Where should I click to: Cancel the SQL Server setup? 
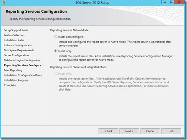tap(150, 131)
